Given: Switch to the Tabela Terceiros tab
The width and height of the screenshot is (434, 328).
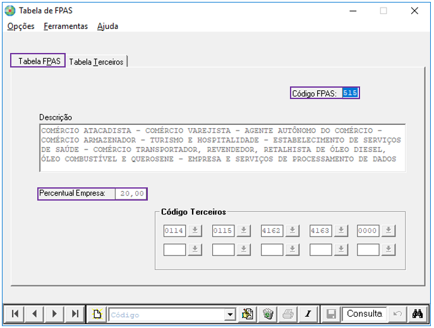Looking at the screenshot, I should (x=96, y=62).
